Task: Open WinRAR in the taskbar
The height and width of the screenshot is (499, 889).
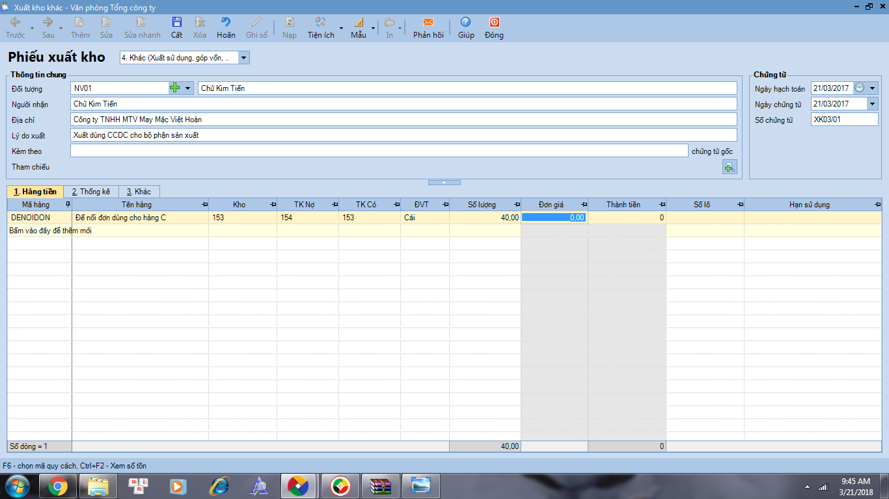Action: [381, 486]
